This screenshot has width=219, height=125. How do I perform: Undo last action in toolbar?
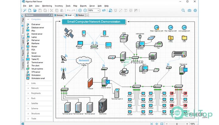69,10
